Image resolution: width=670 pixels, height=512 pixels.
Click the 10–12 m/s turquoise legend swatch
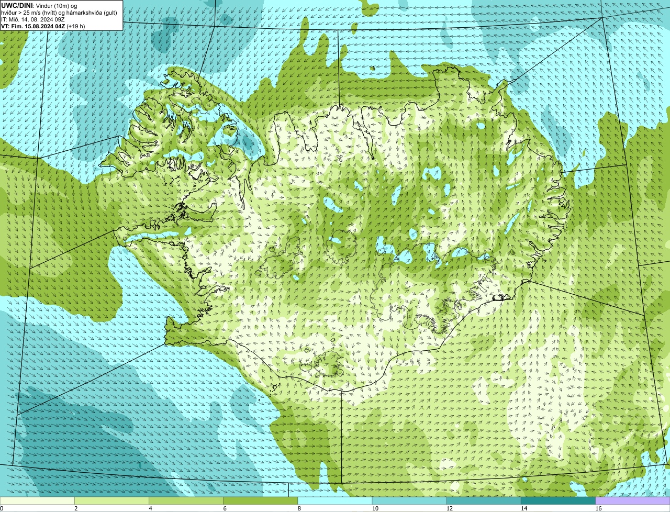click(x=409, y=501)
